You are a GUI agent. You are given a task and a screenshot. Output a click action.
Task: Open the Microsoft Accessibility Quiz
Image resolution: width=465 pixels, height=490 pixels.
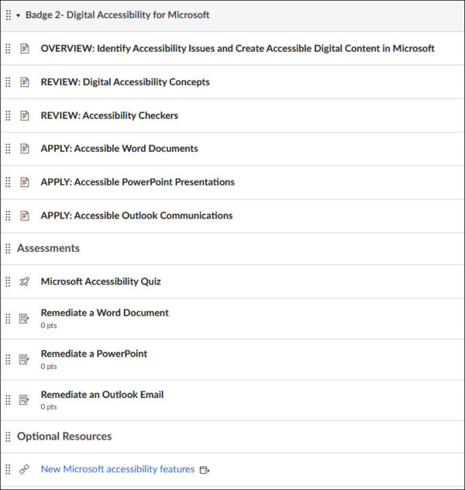pyautogui.click(x=101, y=281)
